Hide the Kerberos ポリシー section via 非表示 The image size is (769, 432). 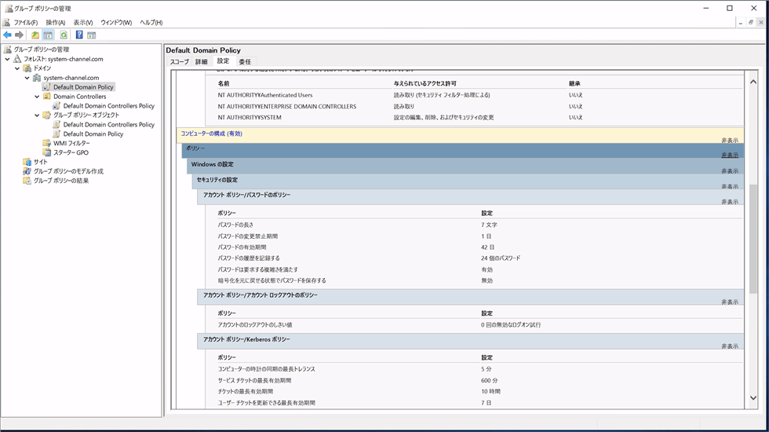730,346
